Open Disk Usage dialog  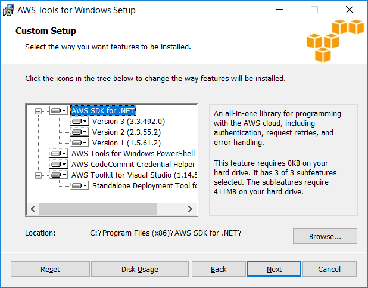140,269
